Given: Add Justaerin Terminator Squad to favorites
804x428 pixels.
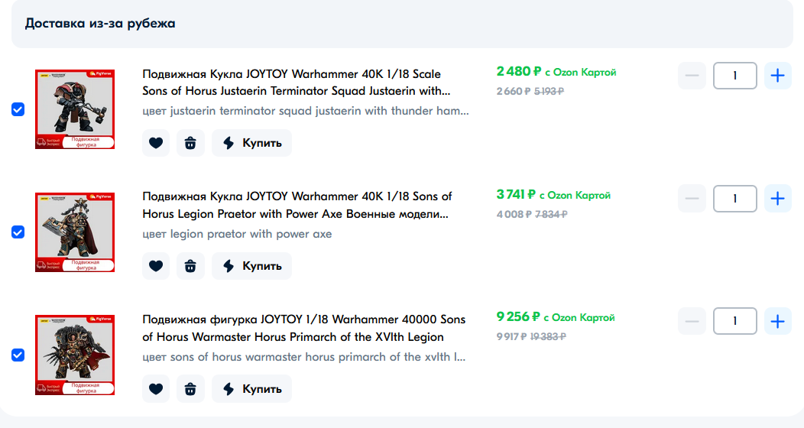Looking at the screenshot, I should [x=156, y=143].
